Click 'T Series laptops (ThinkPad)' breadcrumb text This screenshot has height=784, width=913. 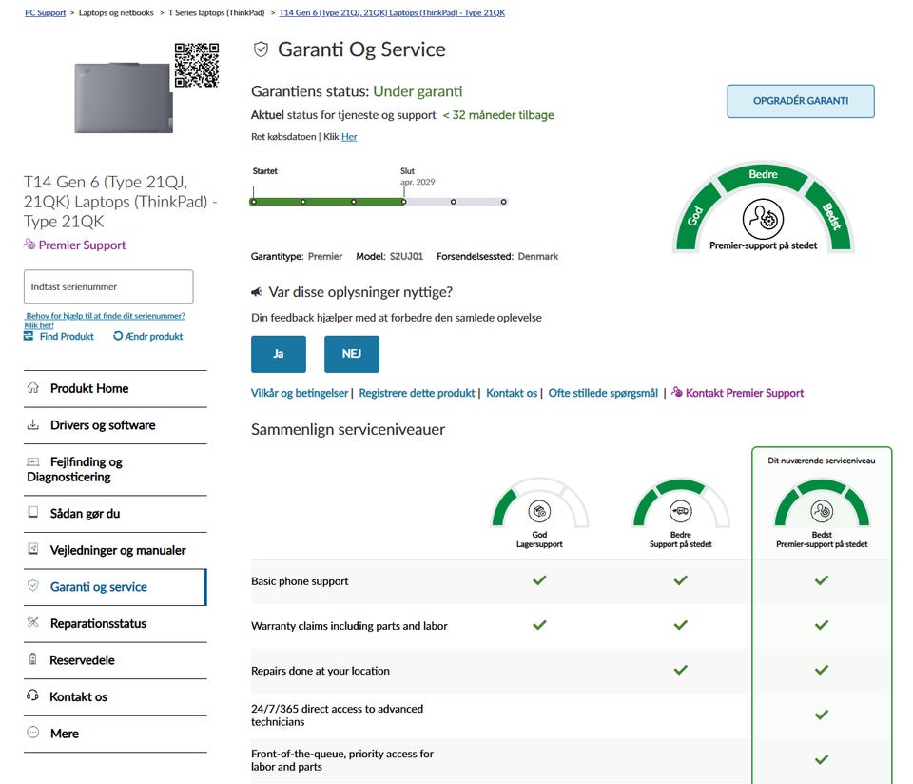click(x=216, y=12)
